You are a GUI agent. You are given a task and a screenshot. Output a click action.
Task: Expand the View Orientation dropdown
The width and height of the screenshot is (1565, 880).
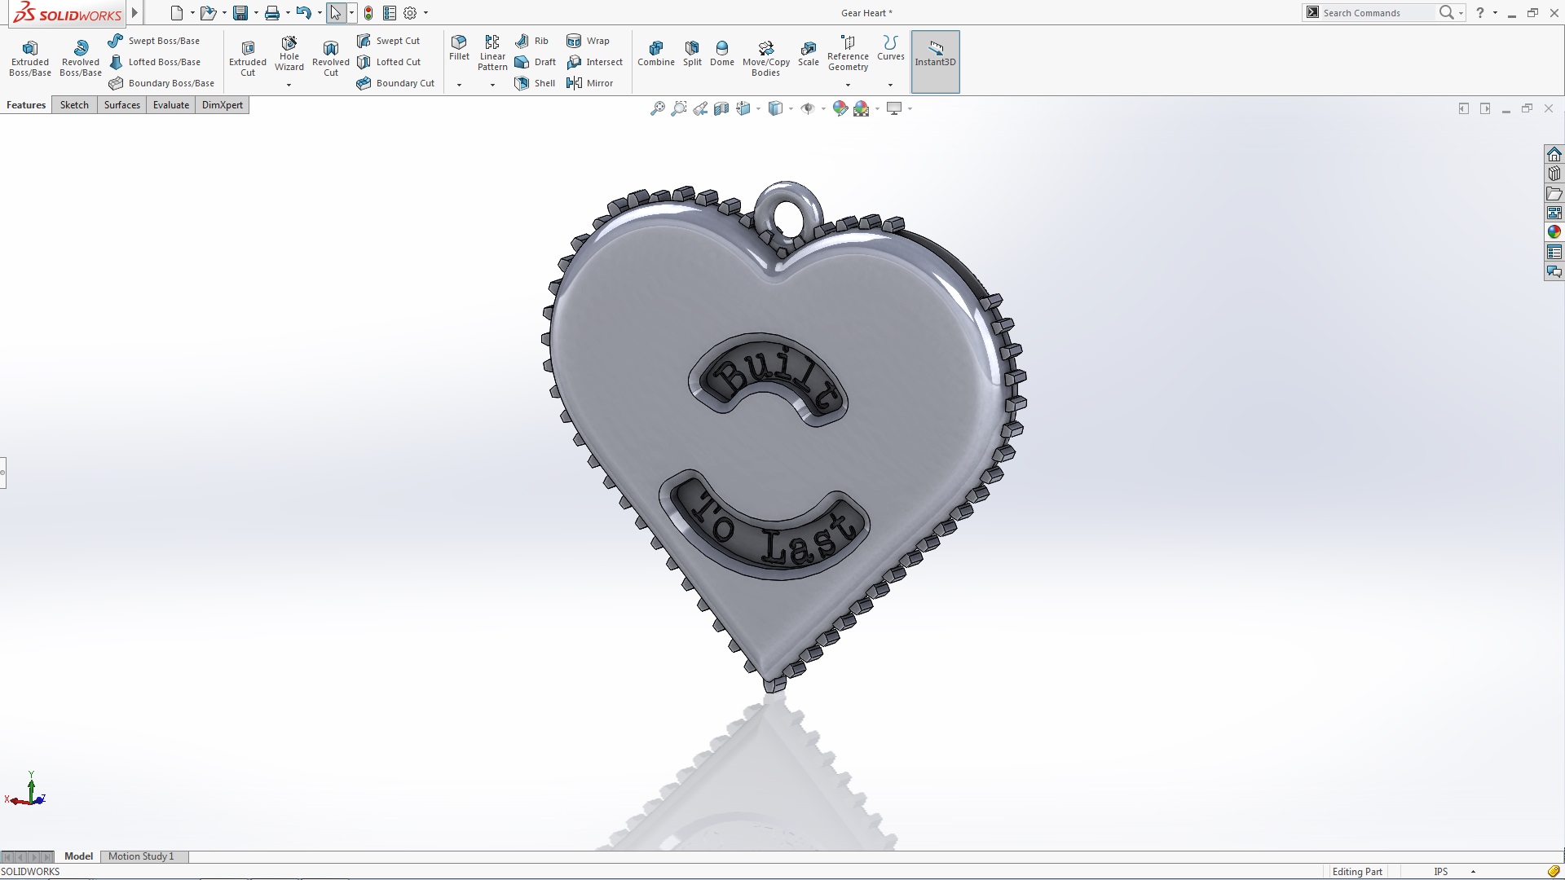(758, 108)
